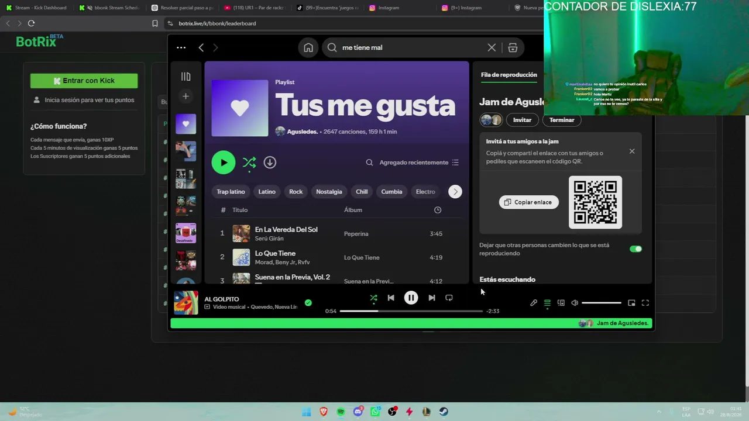This screenshot has width=749, height=421.
Task: Download the playlist with the arrow icon
Action: click(x=270, y=163)
